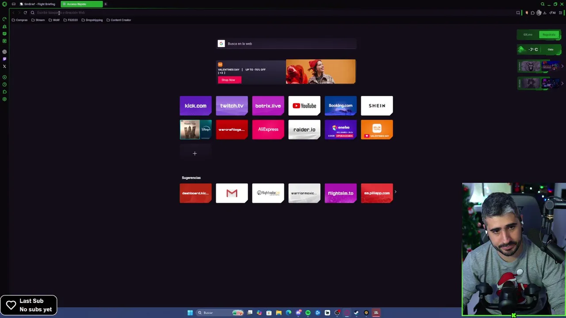Add a new speed dial site
This screenshot has height=318, width=566.
pyautogui.click(x=195, y=153)
